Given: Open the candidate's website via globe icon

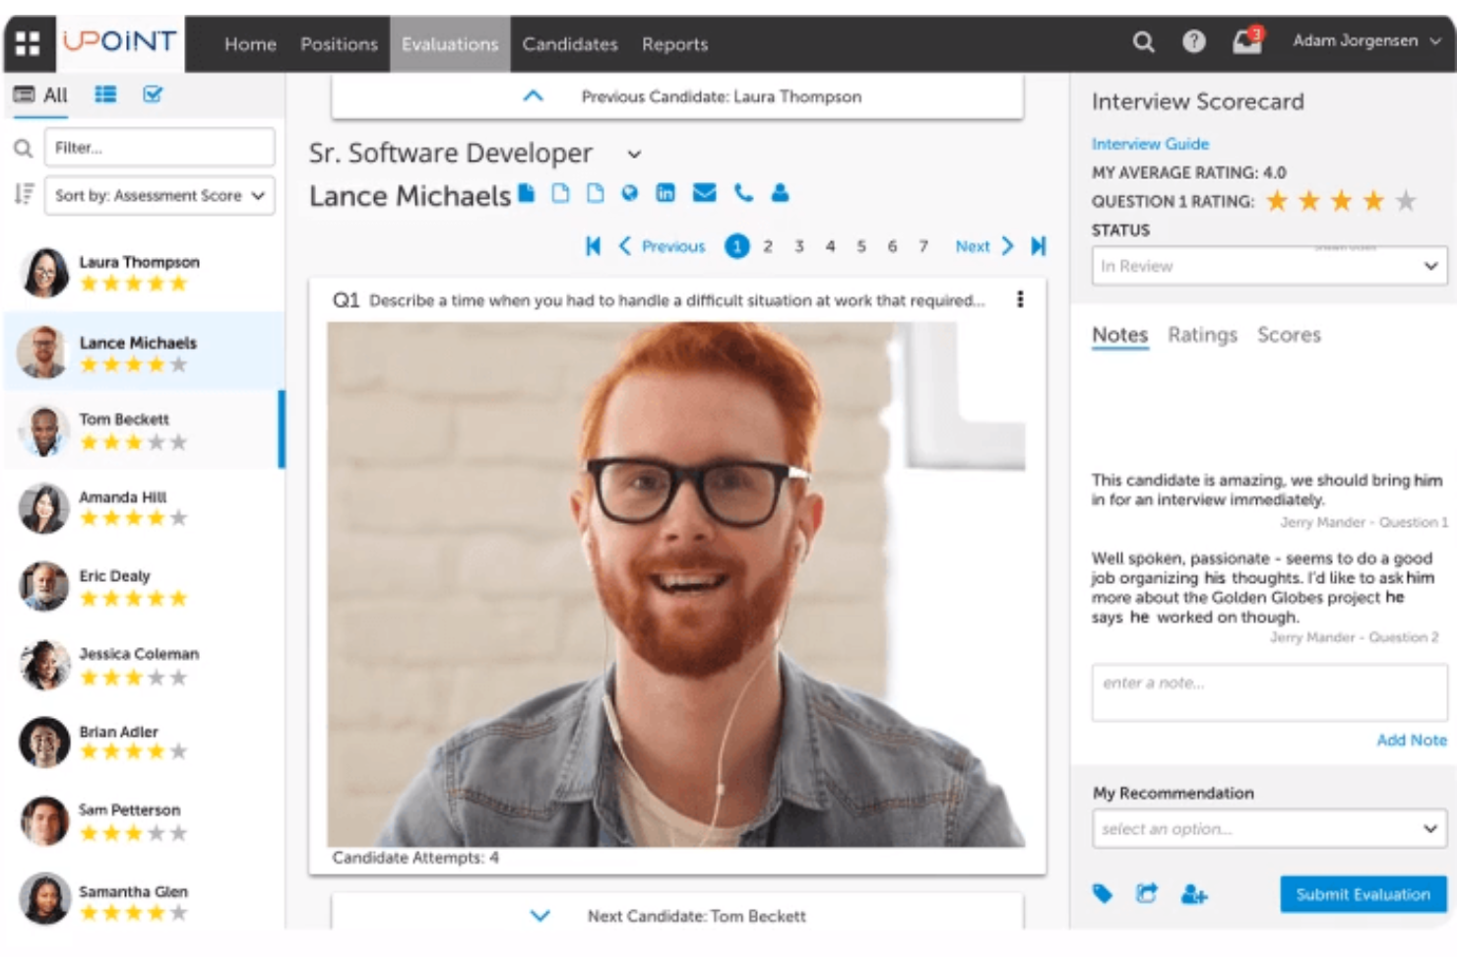Looking at the screenshot, I should click(x=627, y=193).
